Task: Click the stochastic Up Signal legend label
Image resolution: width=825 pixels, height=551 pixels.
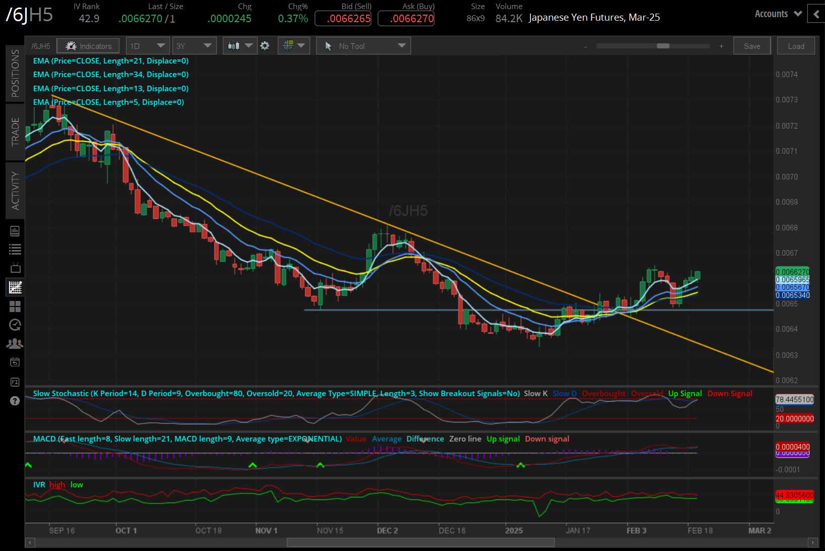Action: (x=685, y=394)
